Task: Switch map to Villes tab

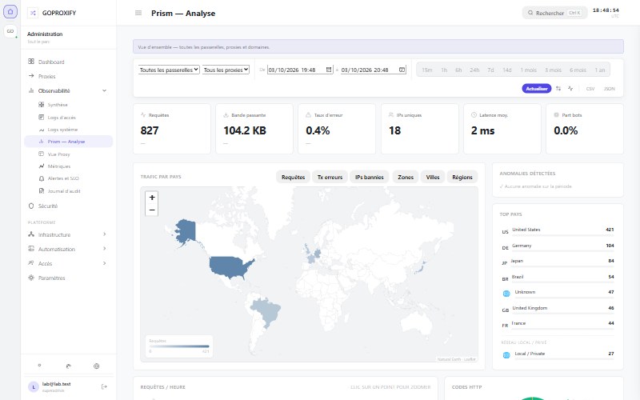Action: click(x=433, y=177)
